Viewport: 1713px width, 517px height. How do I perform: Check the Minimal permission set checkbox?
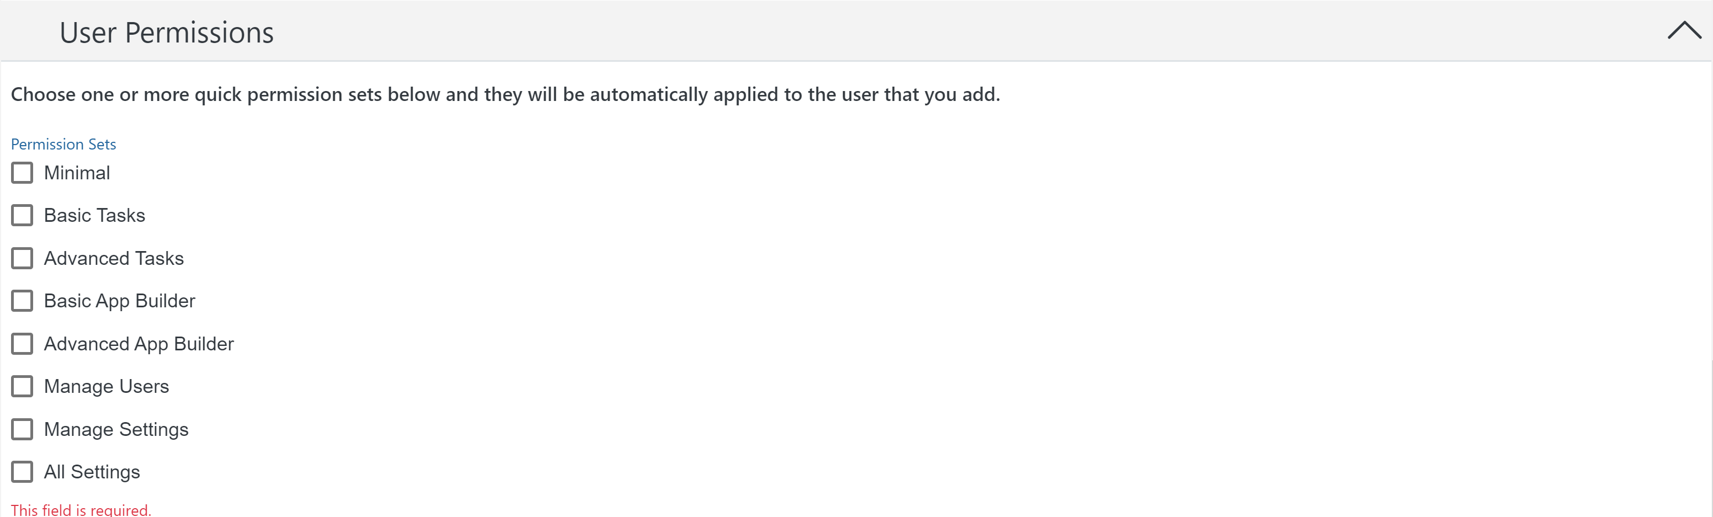click(x=22, y=173)
